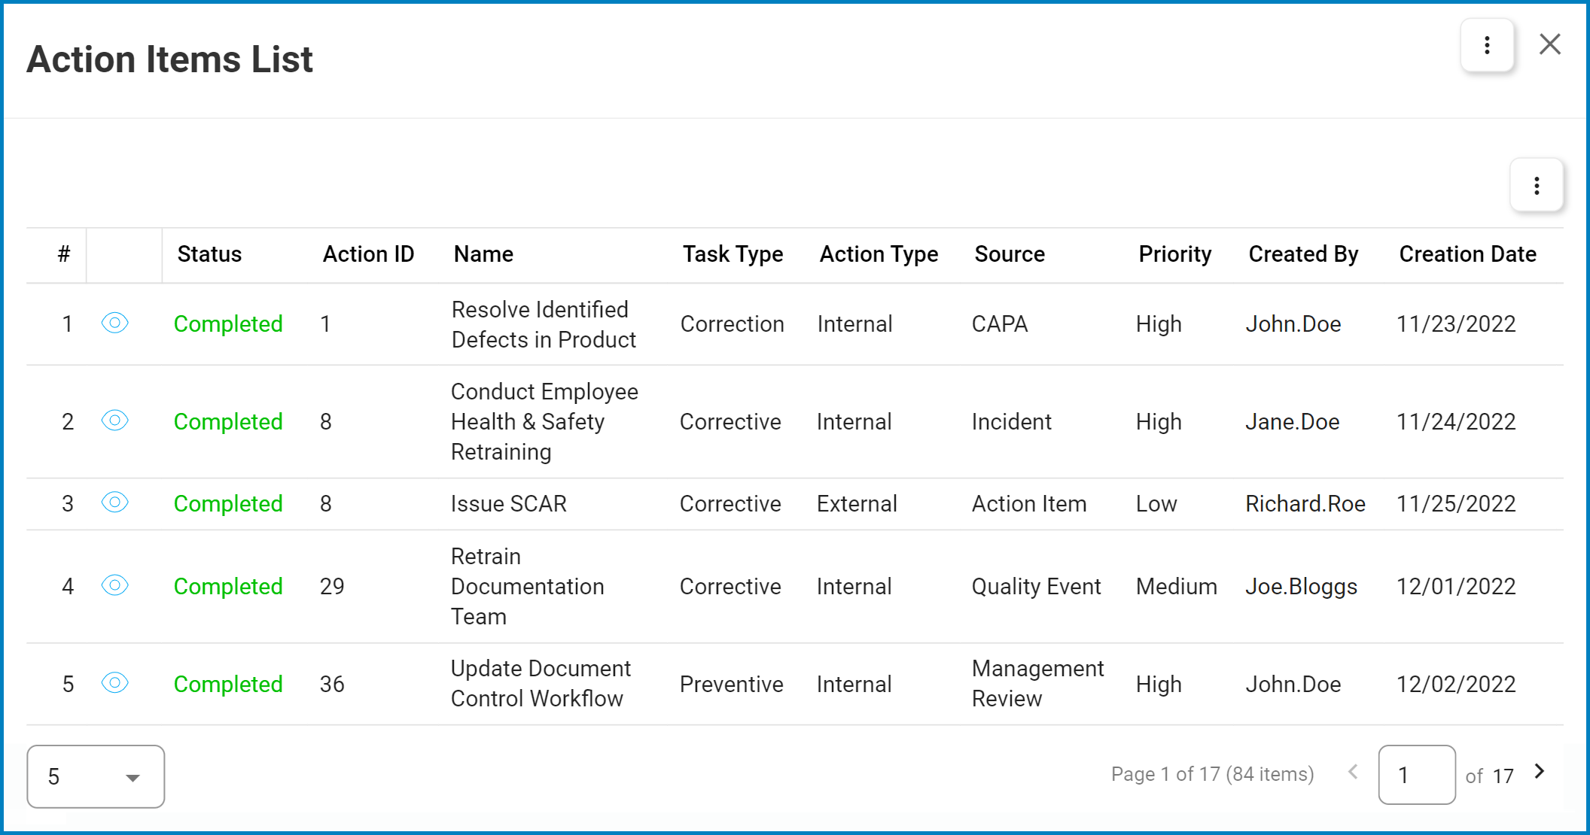Select the Issue SCAR name cell

point(509,503)
